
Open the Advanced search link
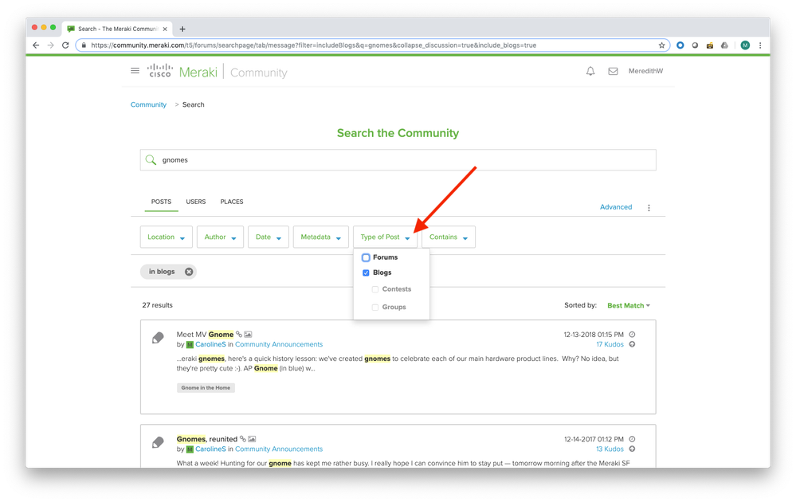(x=615, y=207)
